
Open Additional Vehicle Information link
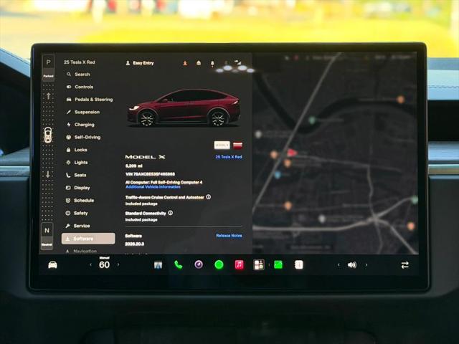click(153, 187)
